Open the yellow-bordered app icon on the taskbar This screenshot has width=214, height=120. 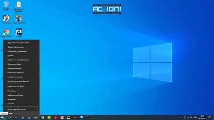pos(69,117)
